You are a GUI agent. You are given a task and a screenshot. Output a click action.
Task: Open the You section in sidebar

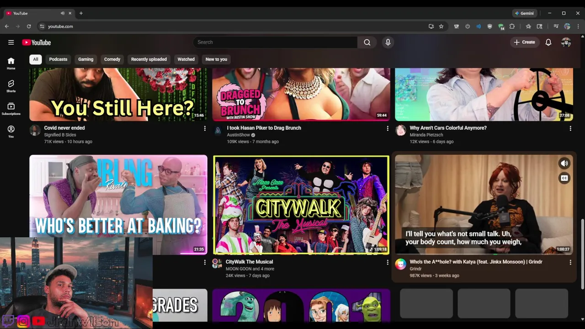point(11,132)
